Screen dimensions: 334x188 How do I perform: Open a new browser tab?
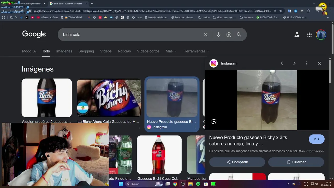point(92,4)
